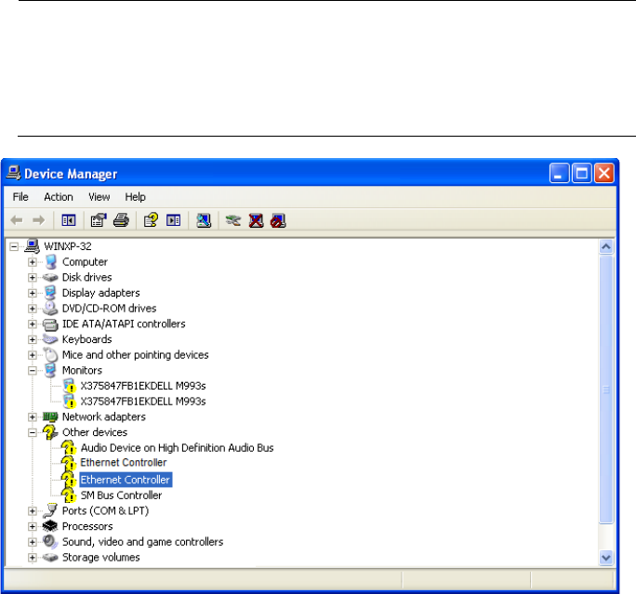The height and width of the screenshot is (594, 636).
Task: Click the Network adapters card icon
Action: coord(50,416)
